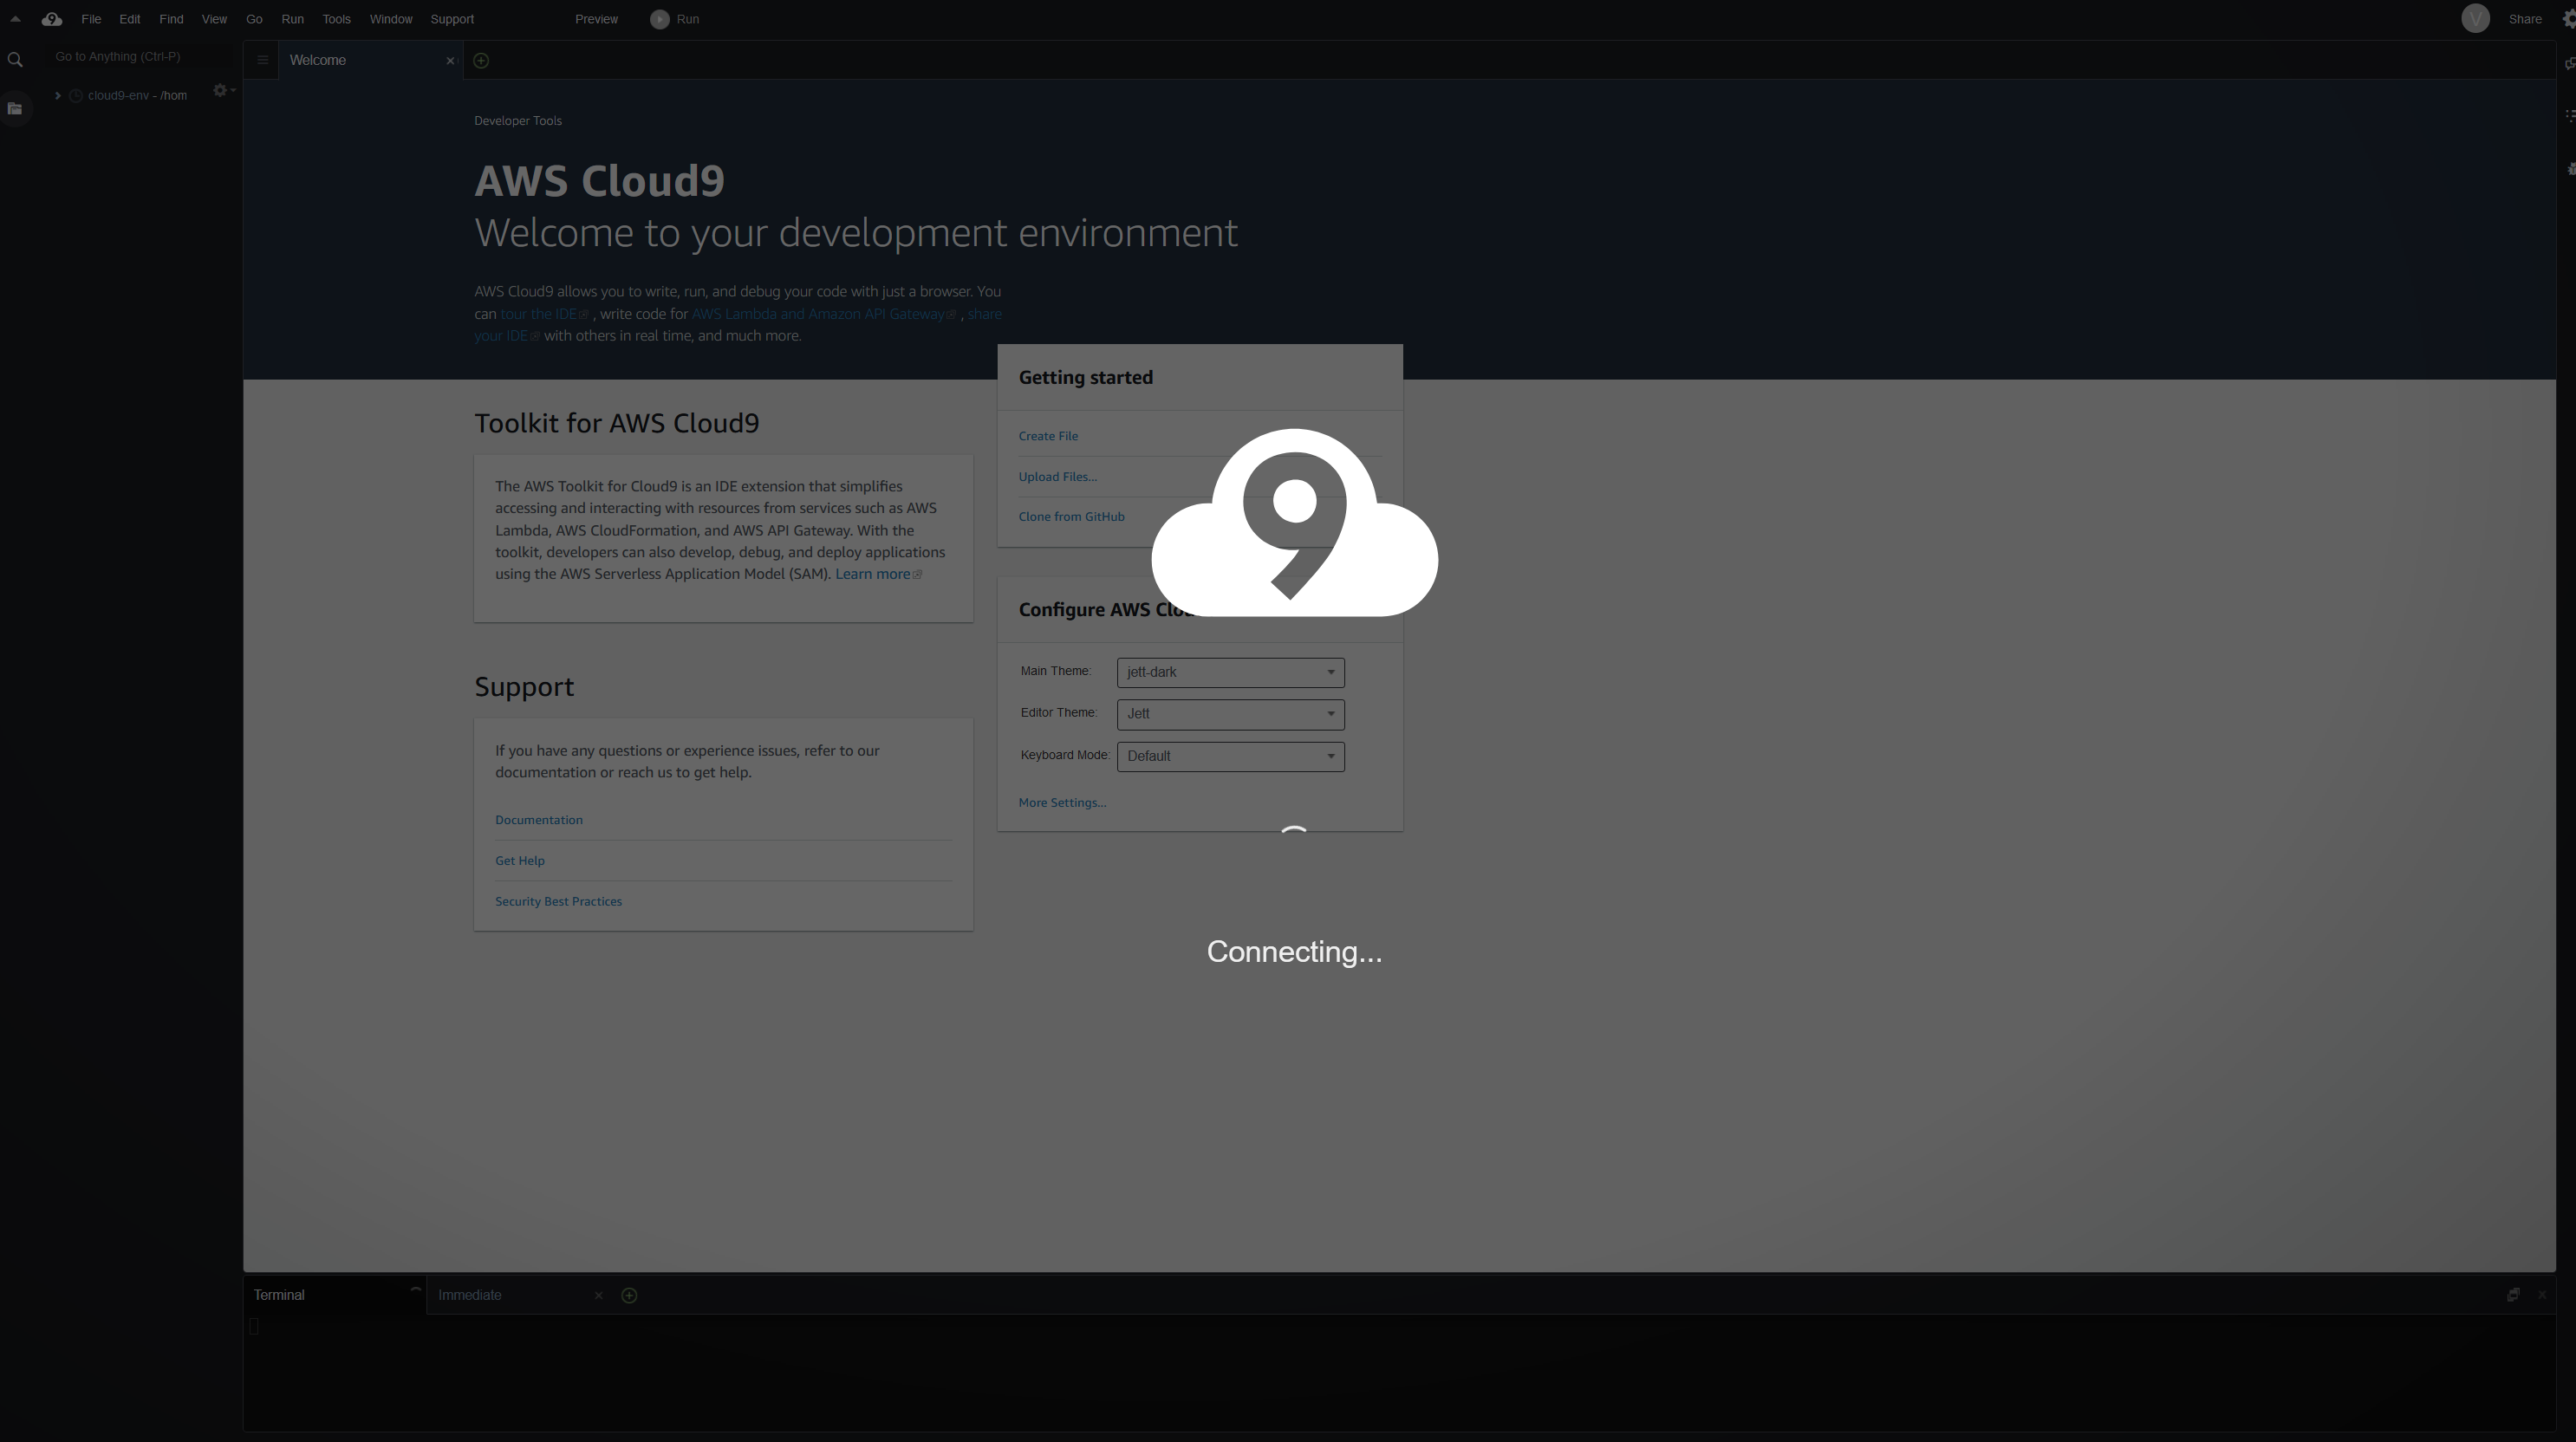Switch to the Immediate tab
The image size is (2576, 1442).
click(x=470, y=1295)
